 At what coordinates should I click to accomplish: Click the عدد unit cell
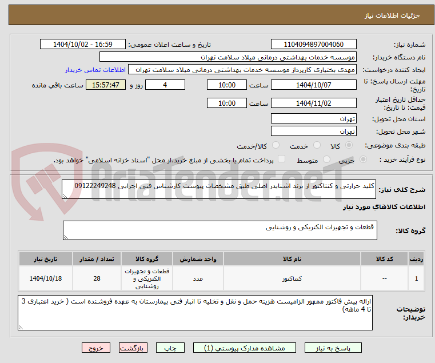tap(198, 278)
